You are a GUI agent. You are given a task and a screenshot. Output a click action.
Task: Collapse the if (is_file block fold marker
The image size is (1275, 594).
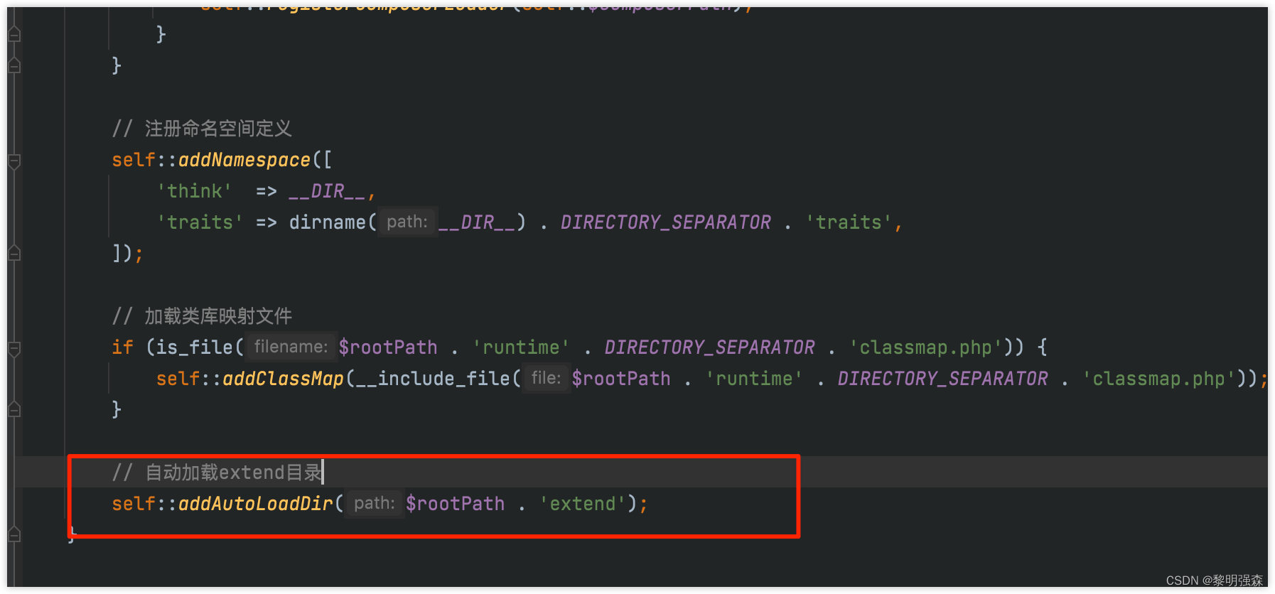[x=14, y=349]
